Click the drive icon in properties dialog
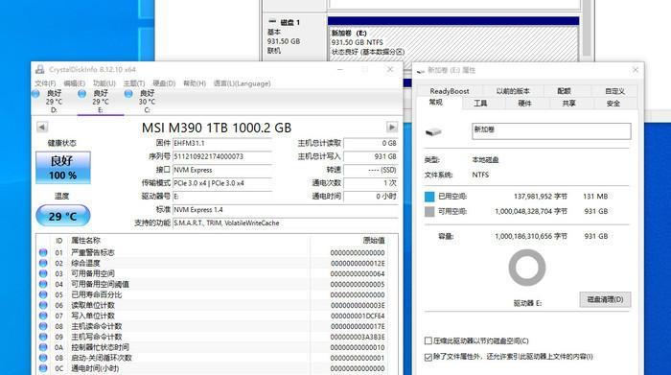Image resolution: width=671 pixels, height=375 pixels. [433, 131]
